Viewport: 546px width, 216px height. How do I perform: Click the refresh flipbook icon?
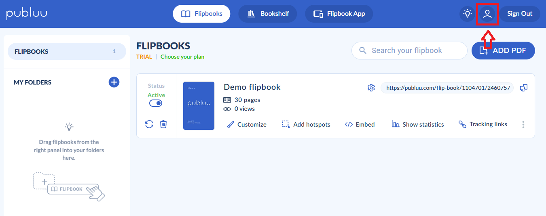(x=149, y=124)
